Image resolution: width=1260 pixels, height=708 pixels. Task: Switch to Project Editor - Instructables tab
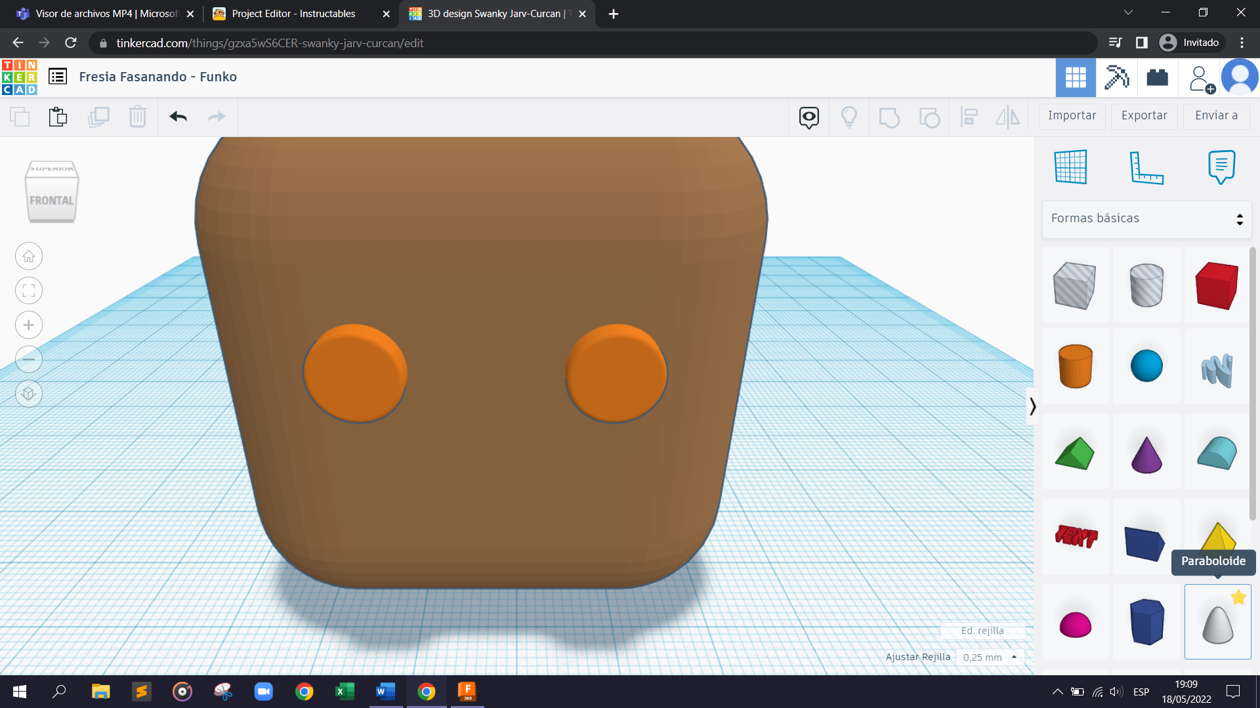pyautogui.click(x=293, y=14)
